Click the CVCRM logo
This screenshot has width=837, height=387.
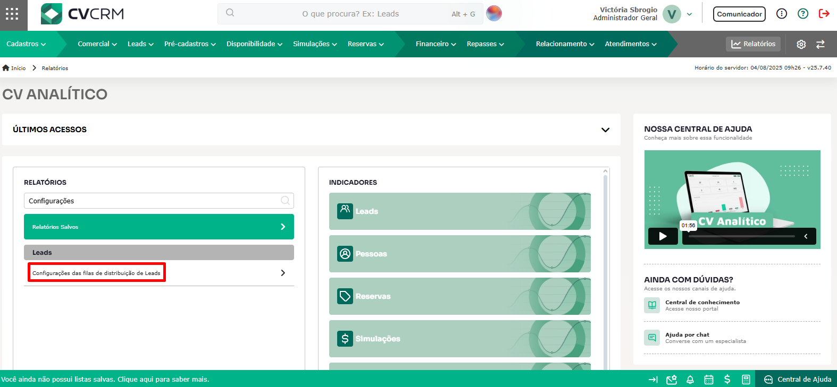(82, 14)
